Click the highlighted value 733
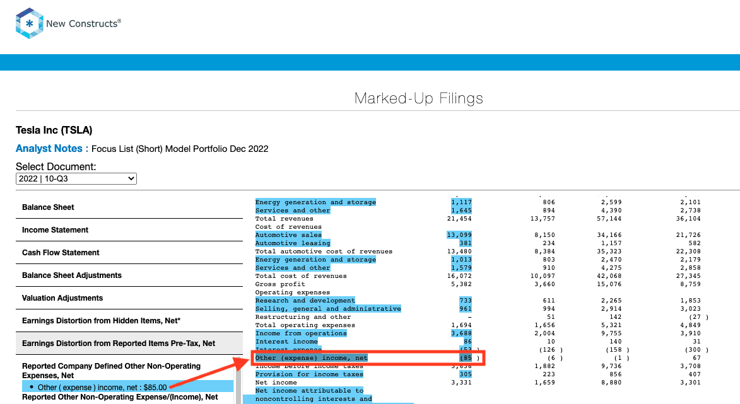The width and height of the screenshot is (740, 404). pos(466,300)
